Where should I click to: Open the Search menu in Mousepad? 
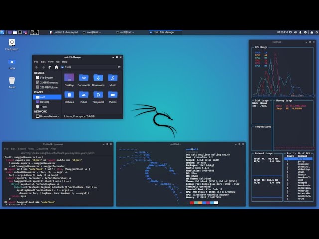[x=22, y=149]
